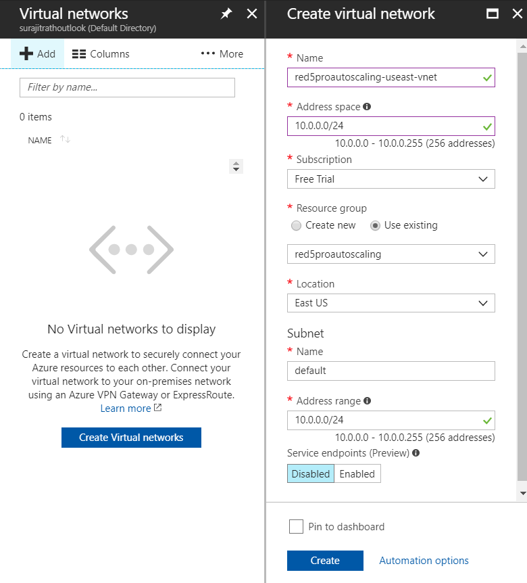Open the Columns chooser

[101, 54]
